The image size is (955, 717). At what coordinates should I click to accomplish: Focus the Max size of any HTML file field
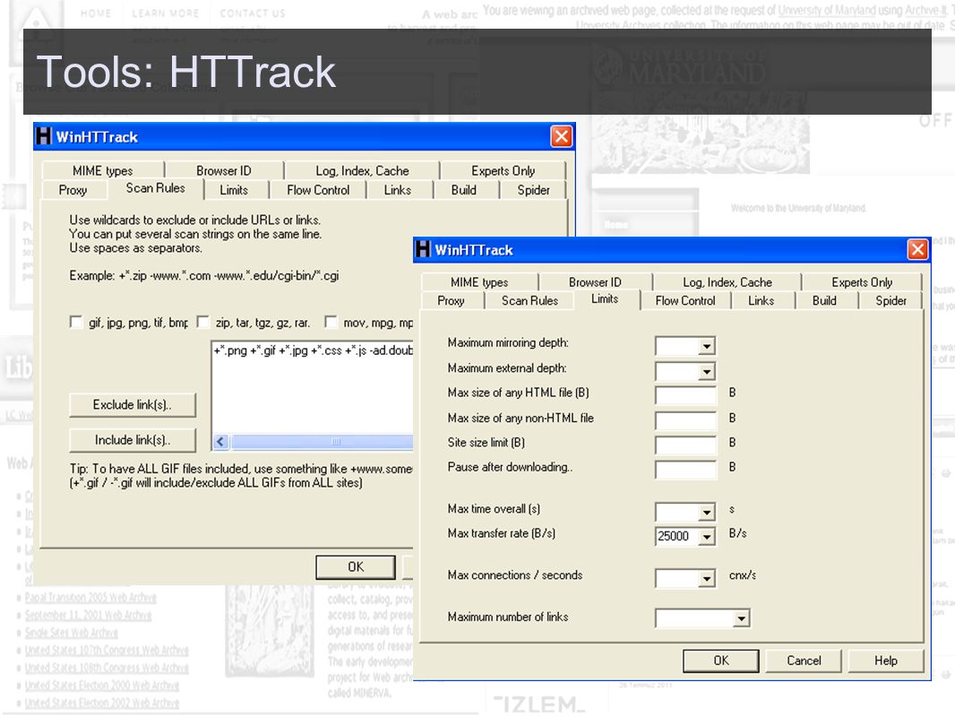686,395
